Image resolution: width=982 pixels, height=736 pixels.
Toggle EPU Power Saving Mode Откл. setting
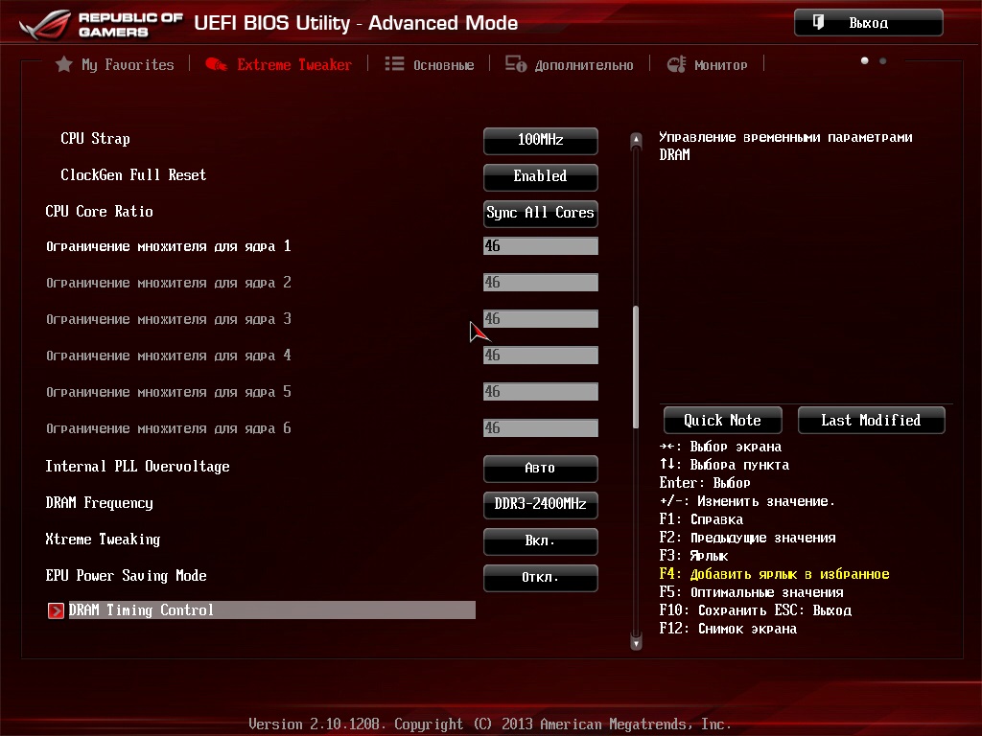[x=540, y=577]
